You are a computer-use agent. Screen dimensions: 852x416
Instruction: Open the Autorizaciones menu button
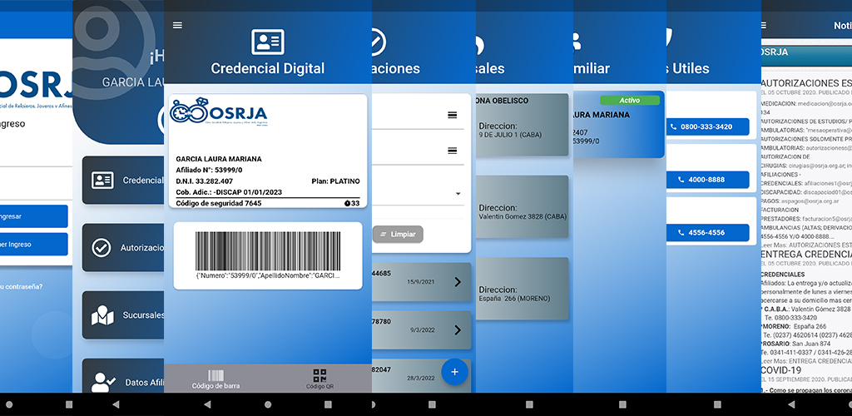[x=123, y=248]
